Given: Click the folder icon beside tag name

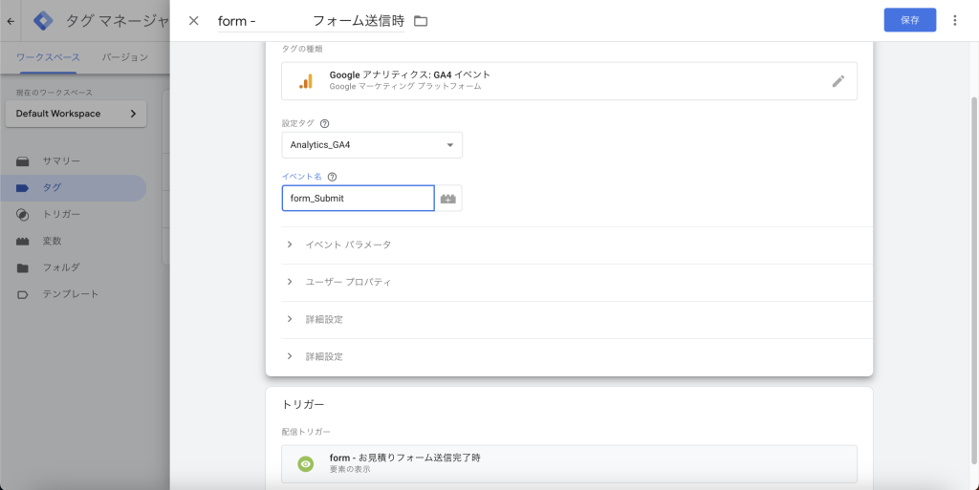Looking at the screenshot, I should point(421,21).
